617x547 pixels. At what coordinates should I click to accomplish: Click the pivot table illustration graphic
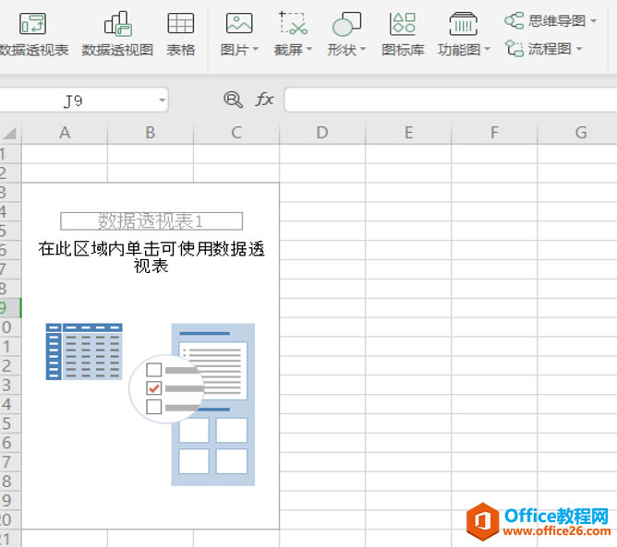151,404
